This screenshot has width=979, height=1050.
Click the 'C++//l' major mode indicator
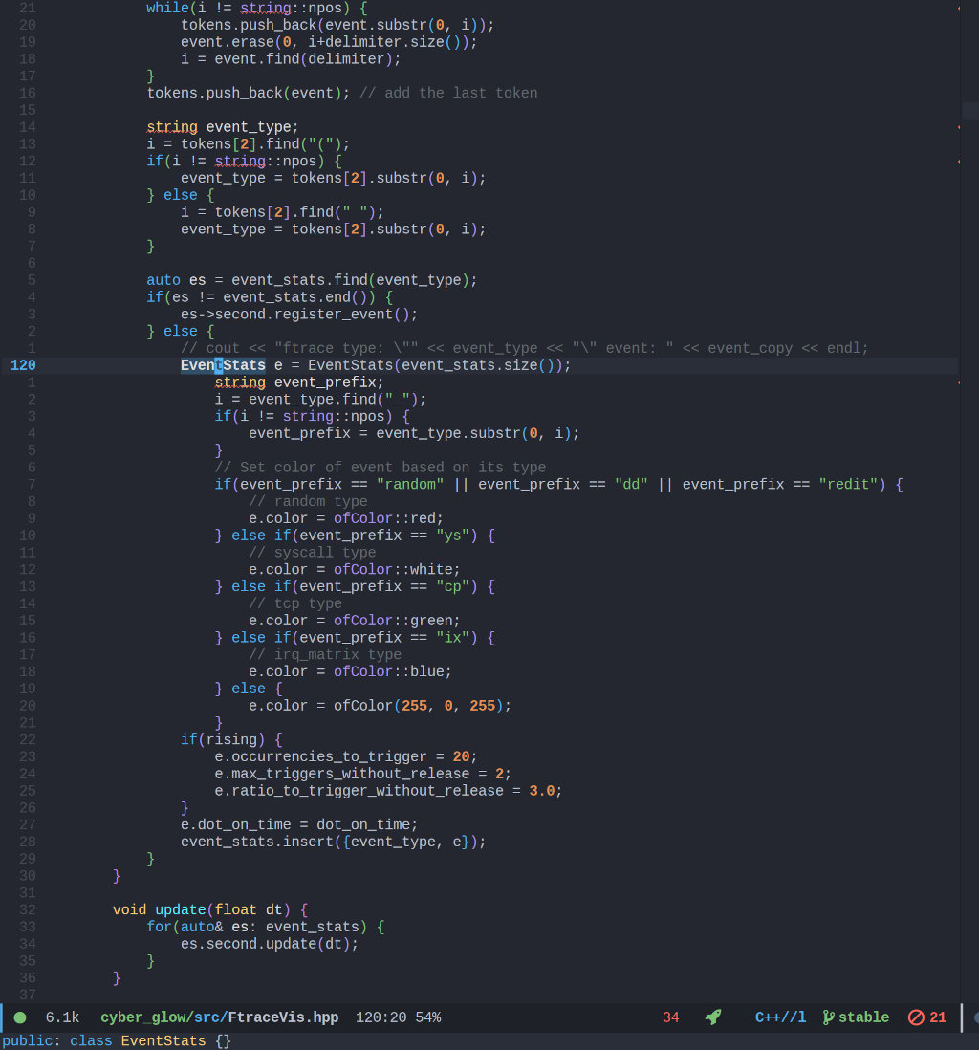[x=780, y=1017]
